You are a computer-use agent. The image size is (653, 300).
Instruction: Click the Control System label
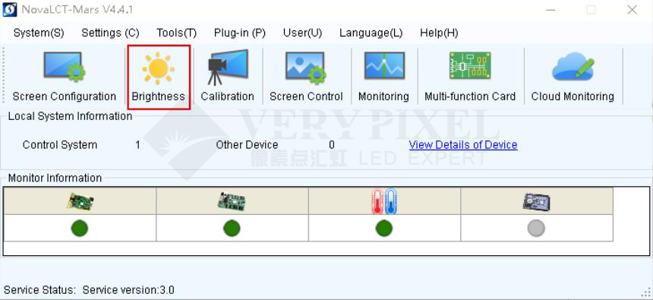(60, 145)
